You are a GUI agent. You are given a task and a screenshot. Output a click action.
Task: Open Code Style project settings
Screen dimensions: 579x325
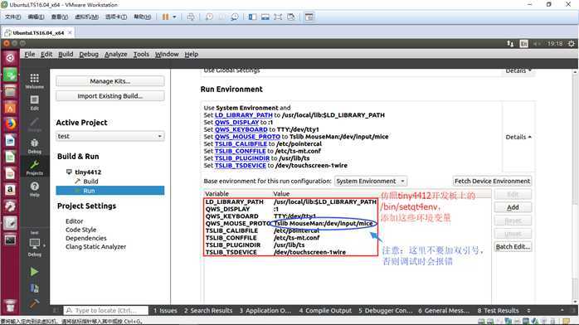80,230
